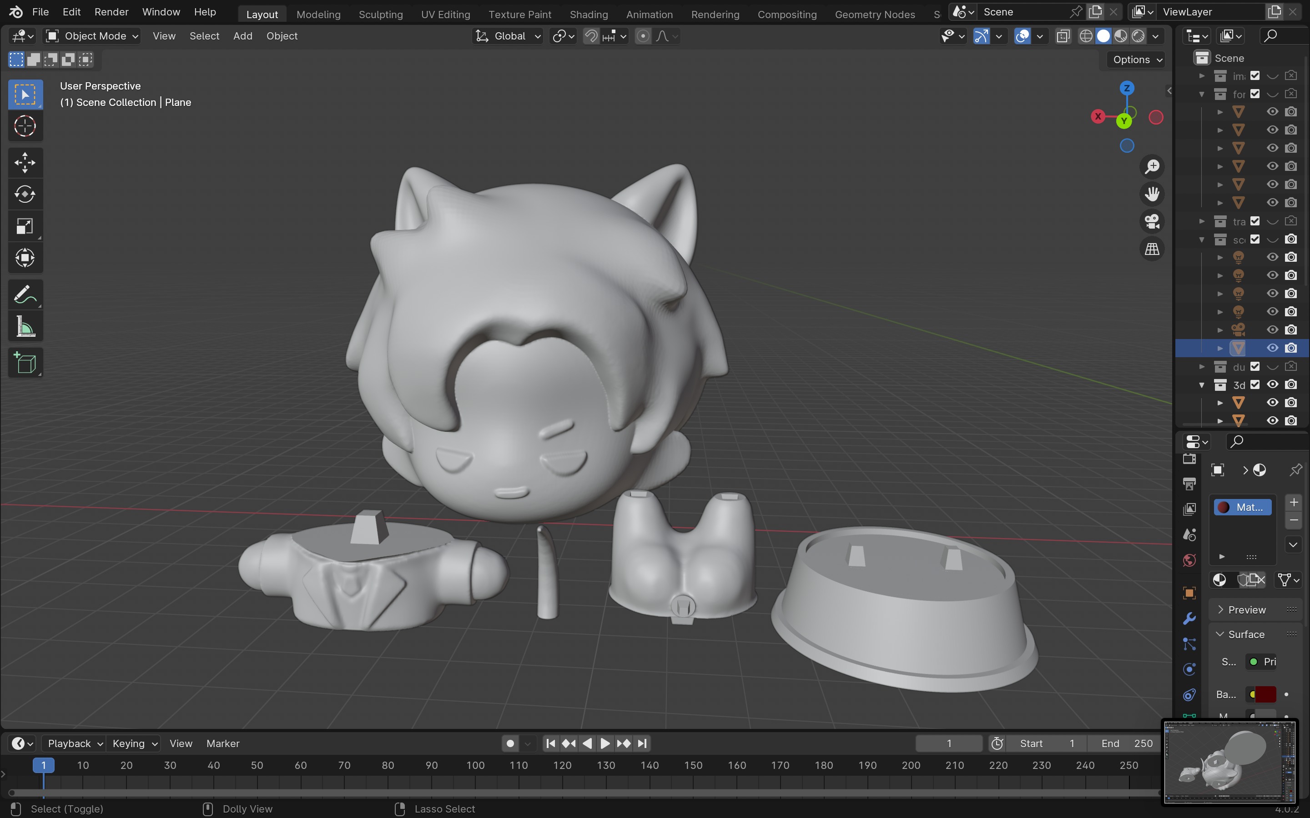Viewport: 1310px width, 818px height.
Task: Open the Keying dropdown in timeline
Action: (x=134, y=743)
